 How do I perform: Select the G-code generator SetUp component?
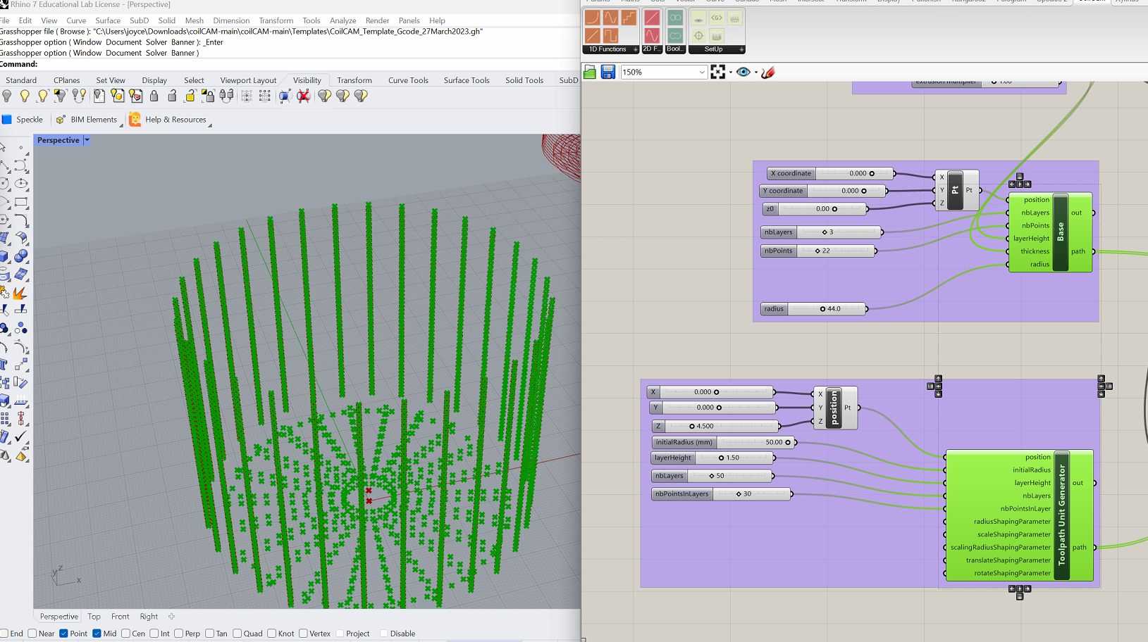[x=717, y=18]
